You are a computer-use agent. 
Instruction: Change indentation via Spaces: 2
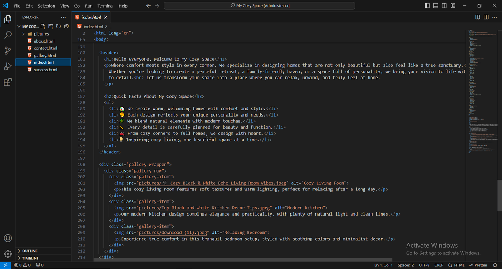click(x=406, y=265)
